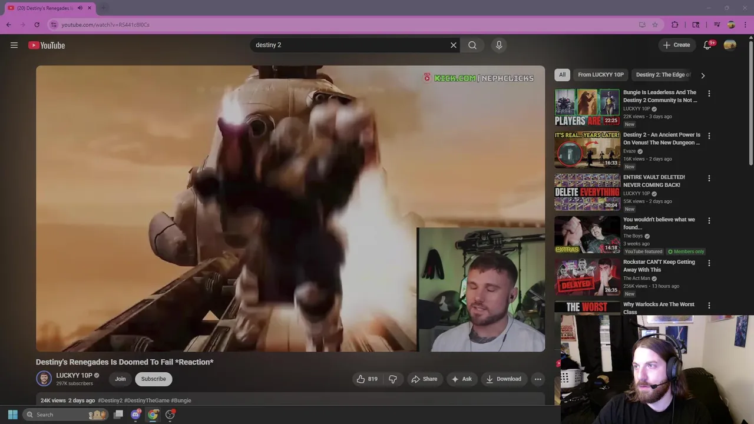Open the LUCKYY 10P channel name link
754x424 pixels.
coord(74,376)
